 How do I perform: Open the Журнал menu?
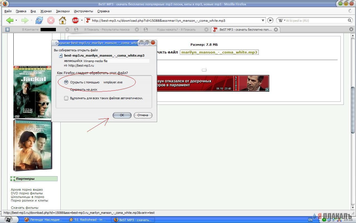pyautogui.click(x=46, y=11)
